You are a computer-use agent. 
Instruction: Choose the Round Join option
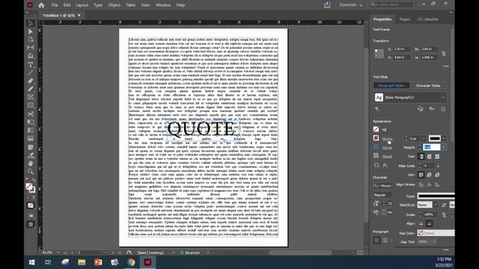click(429, 175)
